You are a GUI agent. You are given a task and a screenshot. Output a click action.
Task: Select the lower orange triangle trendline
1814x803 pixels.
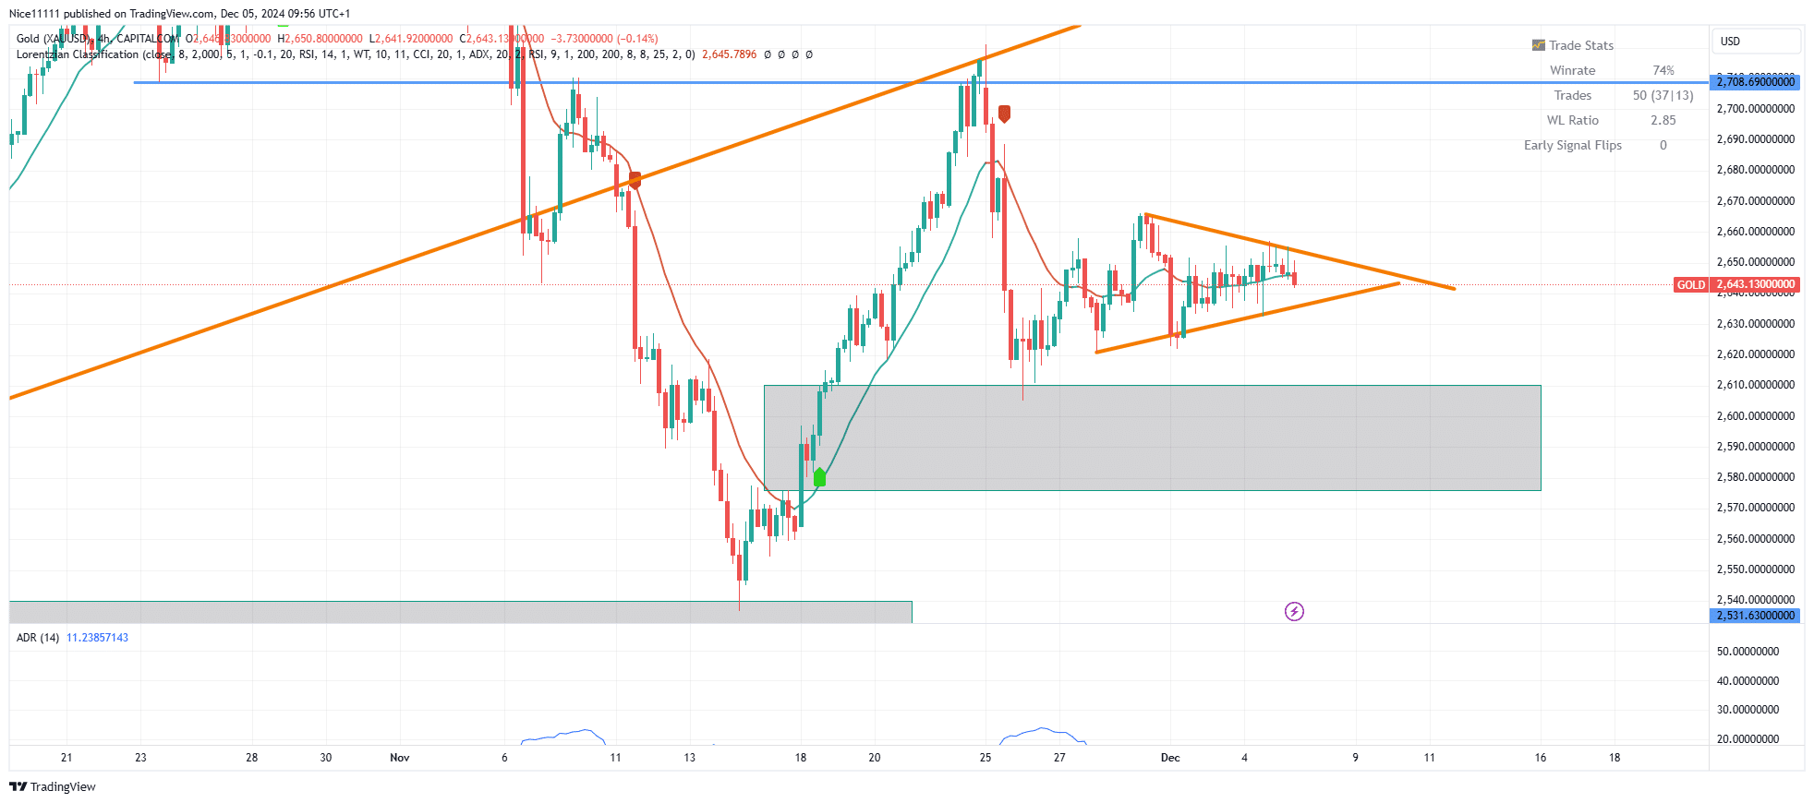1247,318
